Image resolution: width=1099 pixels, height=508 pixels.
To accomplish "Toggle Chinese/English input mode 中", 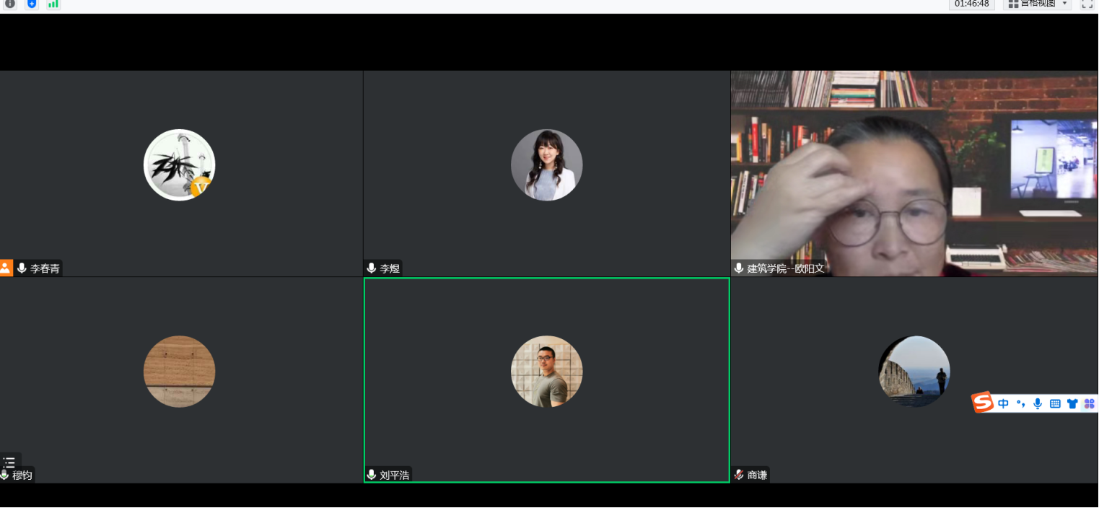I will coord(1003,403).
